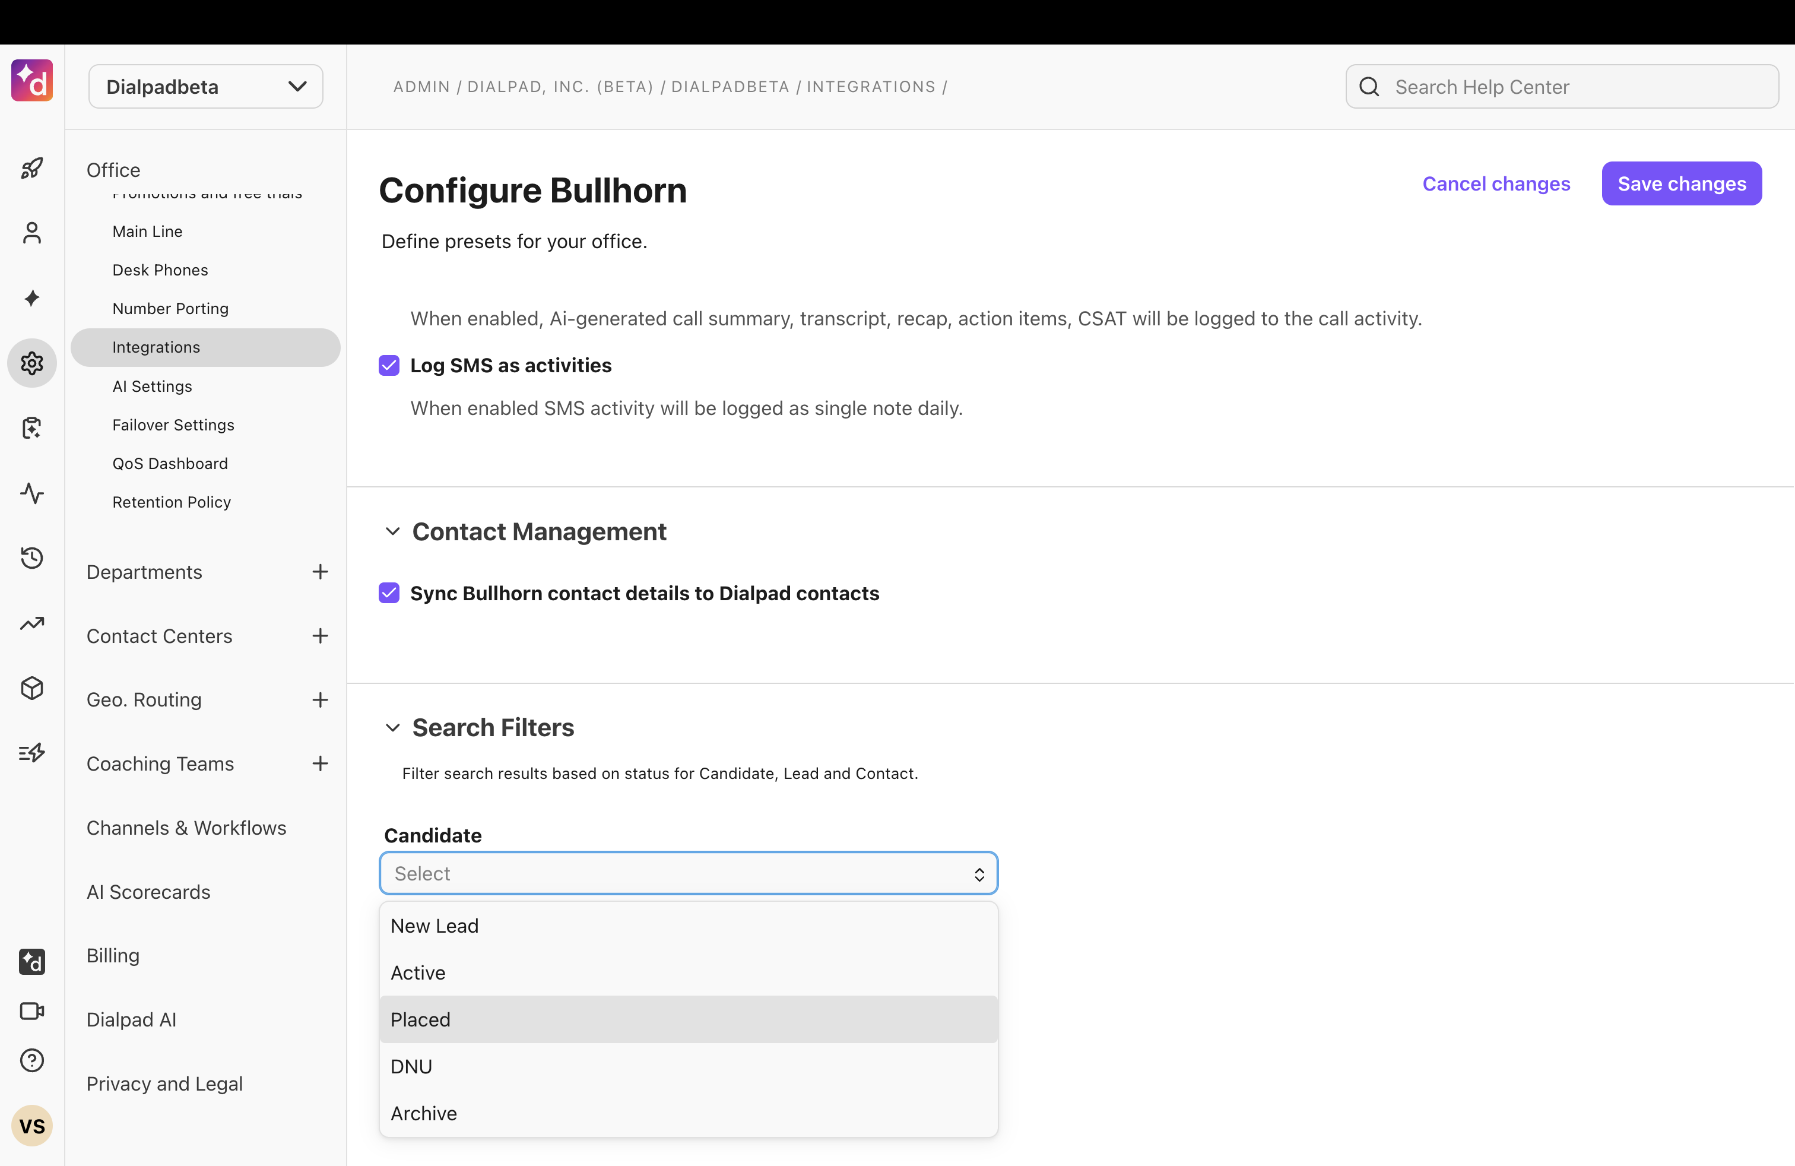Choose Placed from dropdown list

(x=689, y=1020)
